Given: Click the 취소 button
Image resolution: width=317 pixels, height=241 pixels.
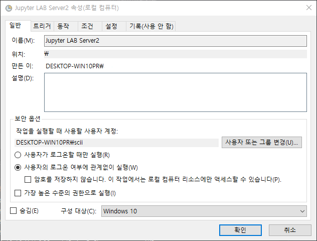Looking at the screenshot, I should pyautogui.click(x=290, y=230).
